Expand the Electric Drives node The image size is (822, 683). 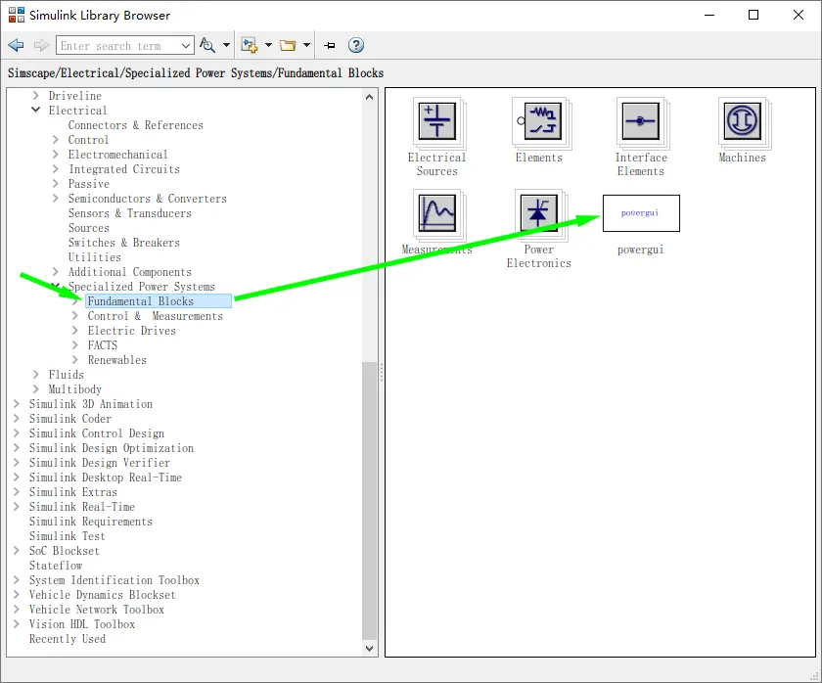pos(75,330)
